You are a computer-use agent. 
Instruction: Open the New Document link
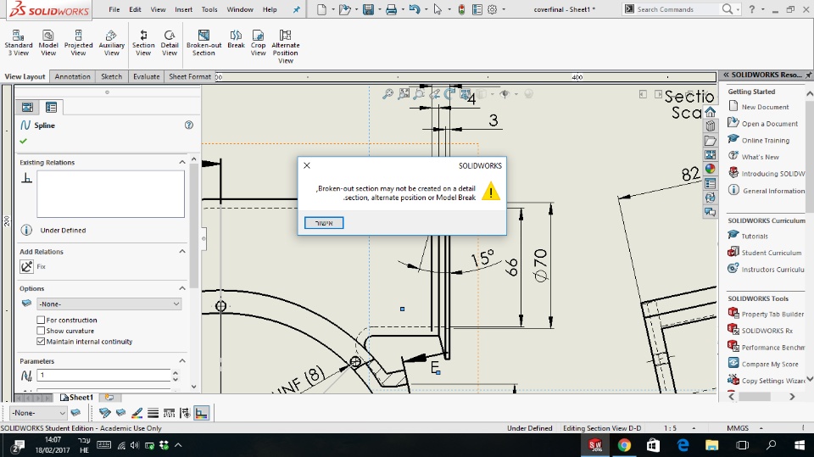tap(765, 107)
